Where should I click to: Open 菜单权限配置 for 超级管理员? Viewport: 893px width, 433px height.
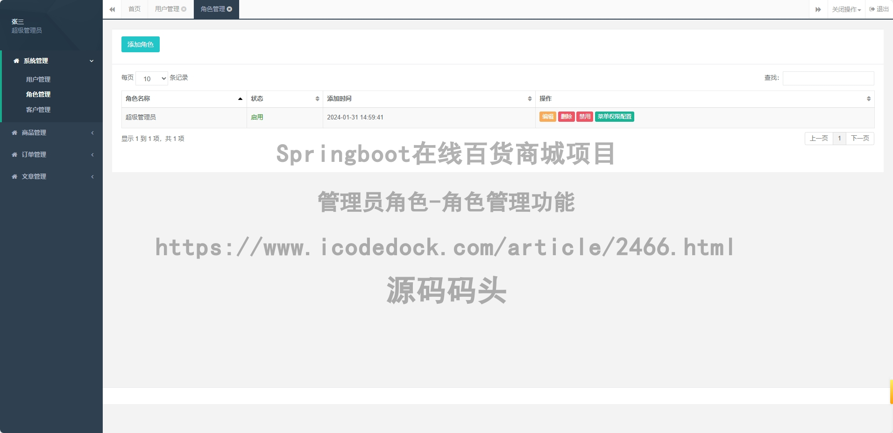(x=615, y=117)
